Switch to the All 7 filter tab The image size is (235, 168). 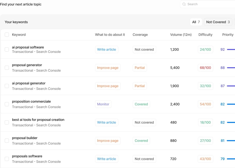click(x=196, y=22)
